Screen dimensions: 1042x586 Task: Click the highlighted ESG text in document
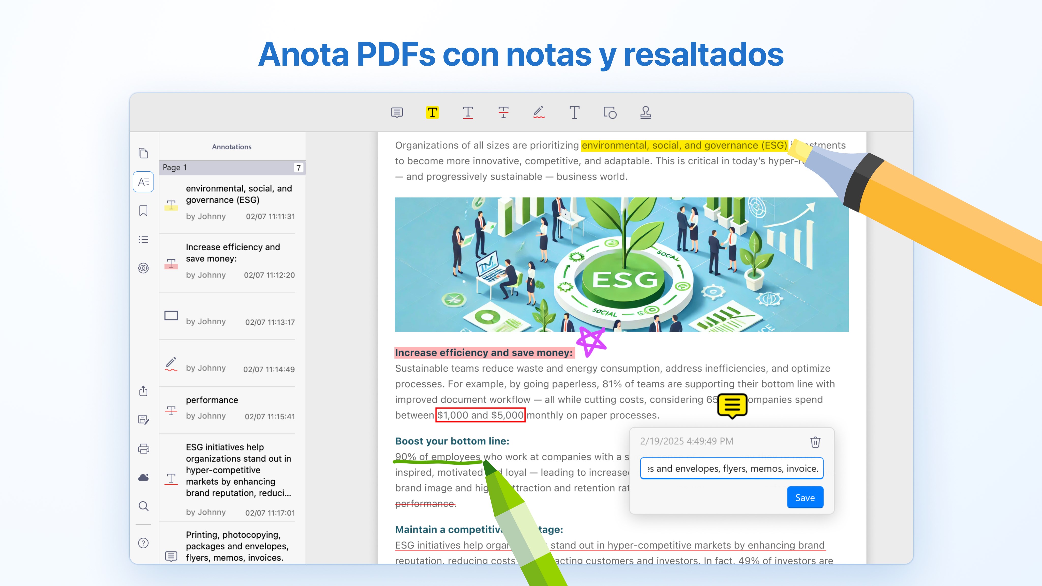pyautogui.click(x=684, y=145)
